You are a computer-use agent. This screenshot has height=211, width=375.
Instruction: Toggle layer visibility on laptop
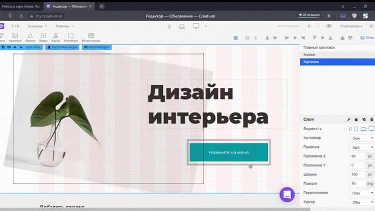[x=363, y=129]
